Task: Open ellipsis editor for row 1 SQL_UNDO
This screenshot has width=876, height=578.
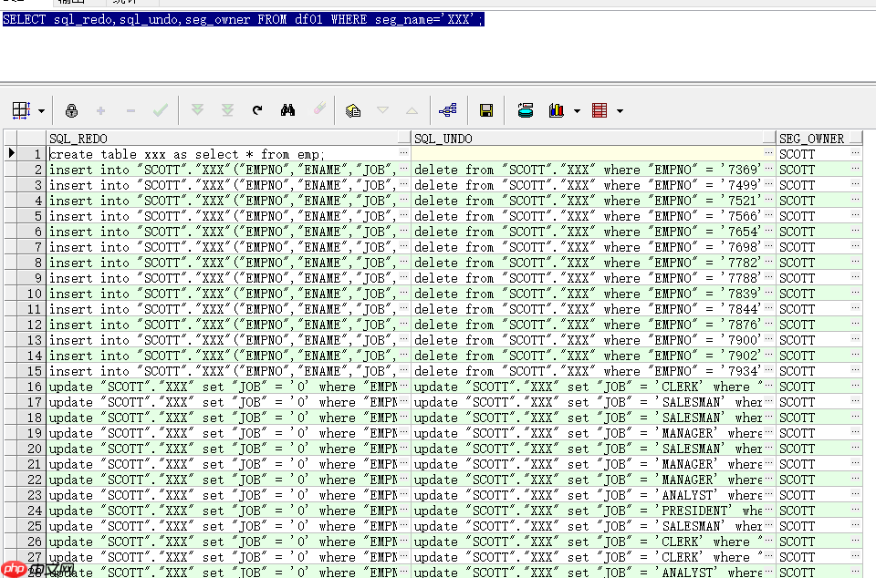Action: tap(768, 153)
